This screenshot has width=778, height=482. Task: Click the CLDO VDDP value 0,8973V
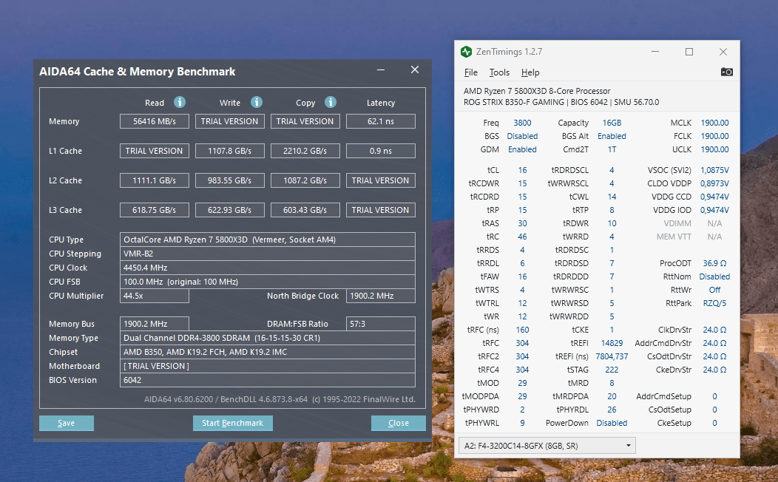(714, 183)
